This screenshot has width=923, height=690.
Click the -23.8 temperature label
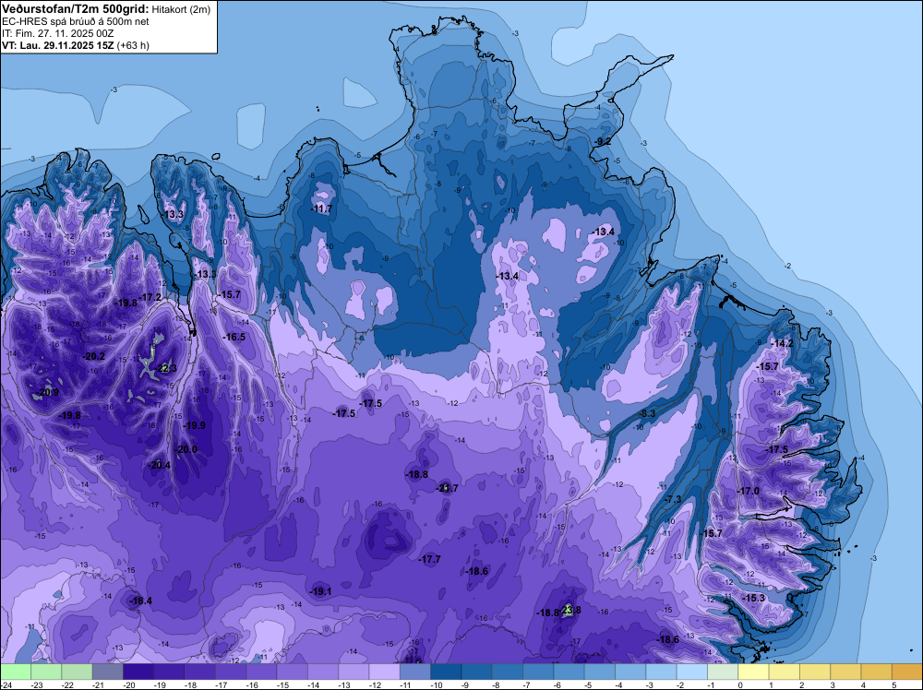click(570, 610)
